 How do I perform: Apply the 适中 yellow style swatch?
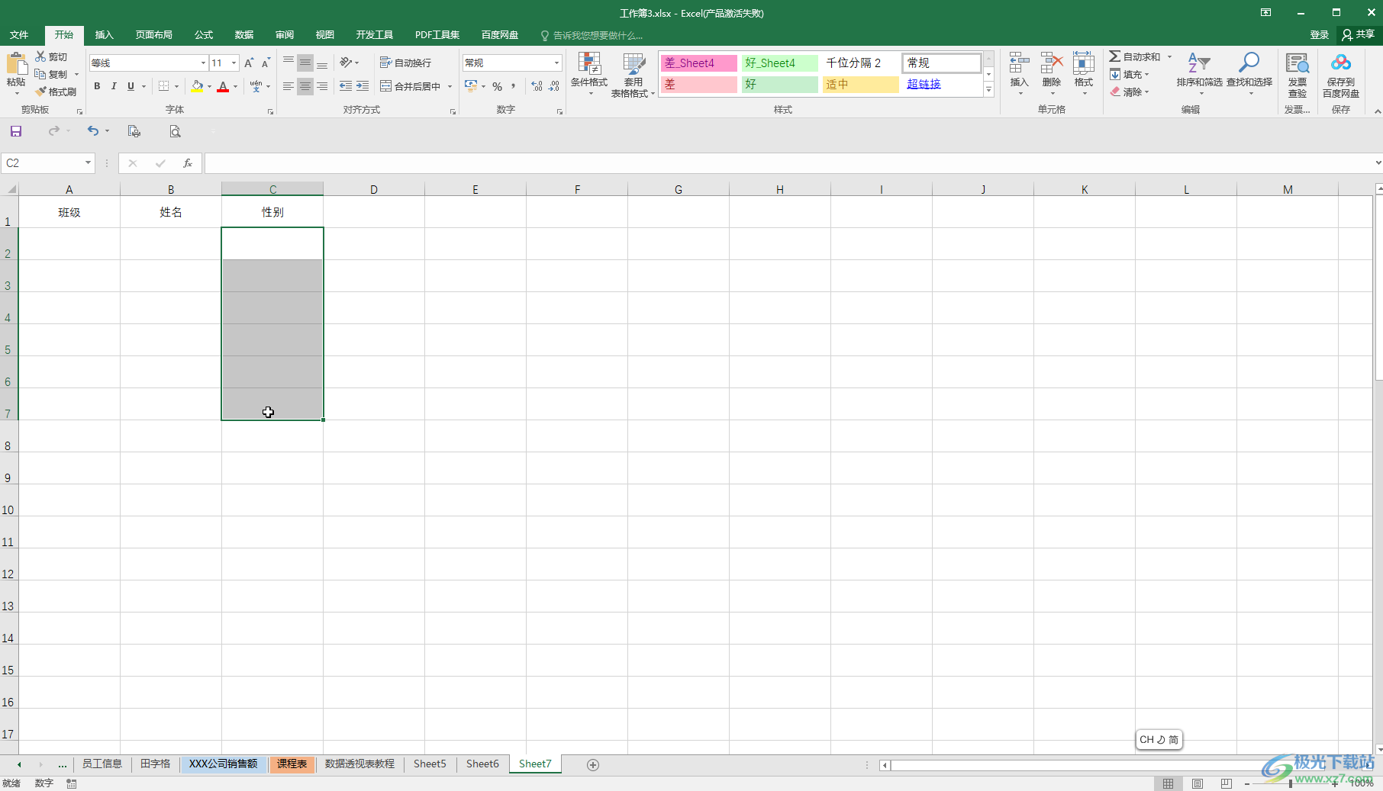(861, 84)
